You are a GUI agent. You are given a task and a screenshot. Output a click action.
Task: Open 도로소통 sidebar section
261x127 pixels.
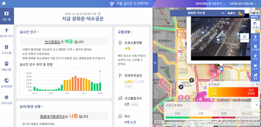tap(7, 49)
